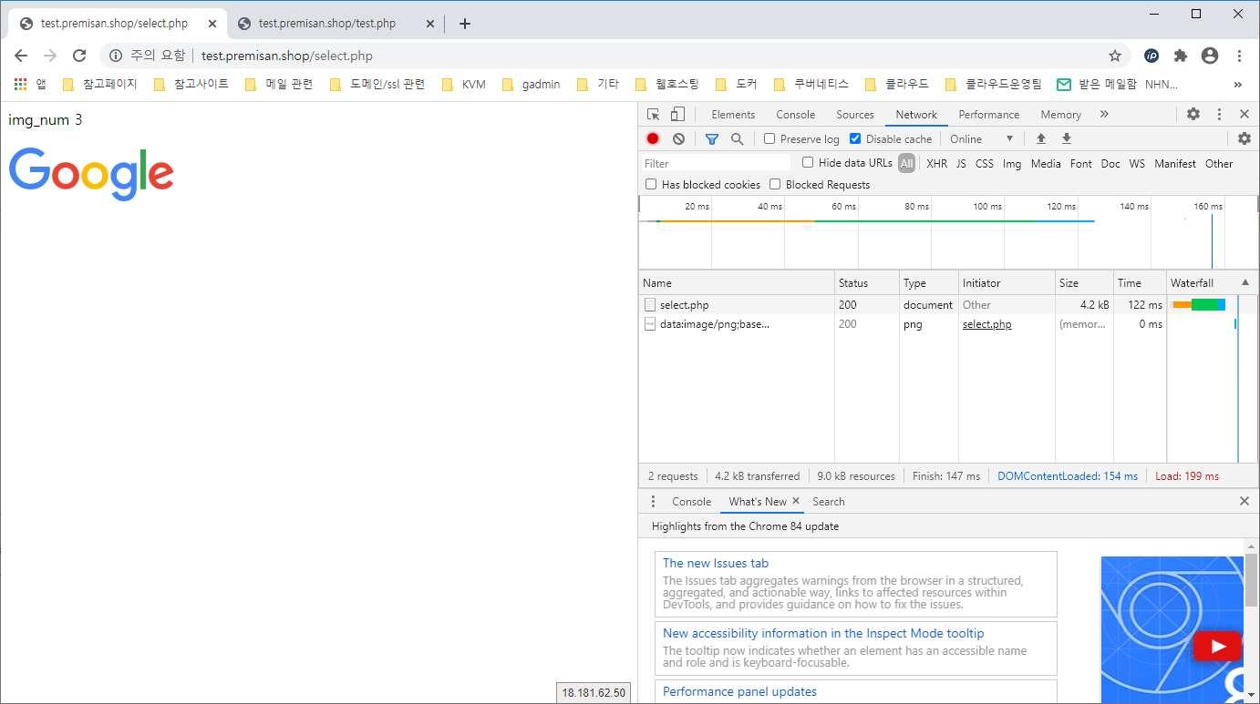Open the select.php initiator link
The width and height of the screenshot is (1260, 704).
[x=986, y=323]
